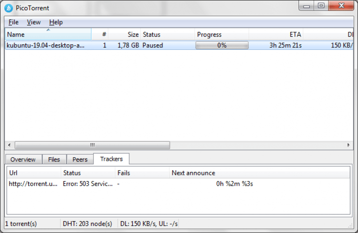Click the Status column header in torrent list
Image resolution: width=358 pixels, height=233 pixels.
[x=168, y=34]
